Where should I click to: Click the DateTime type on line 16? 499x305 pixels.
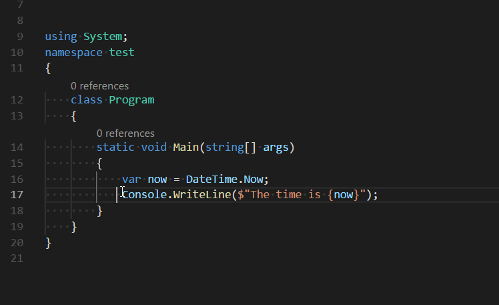[x=211, y=180]
